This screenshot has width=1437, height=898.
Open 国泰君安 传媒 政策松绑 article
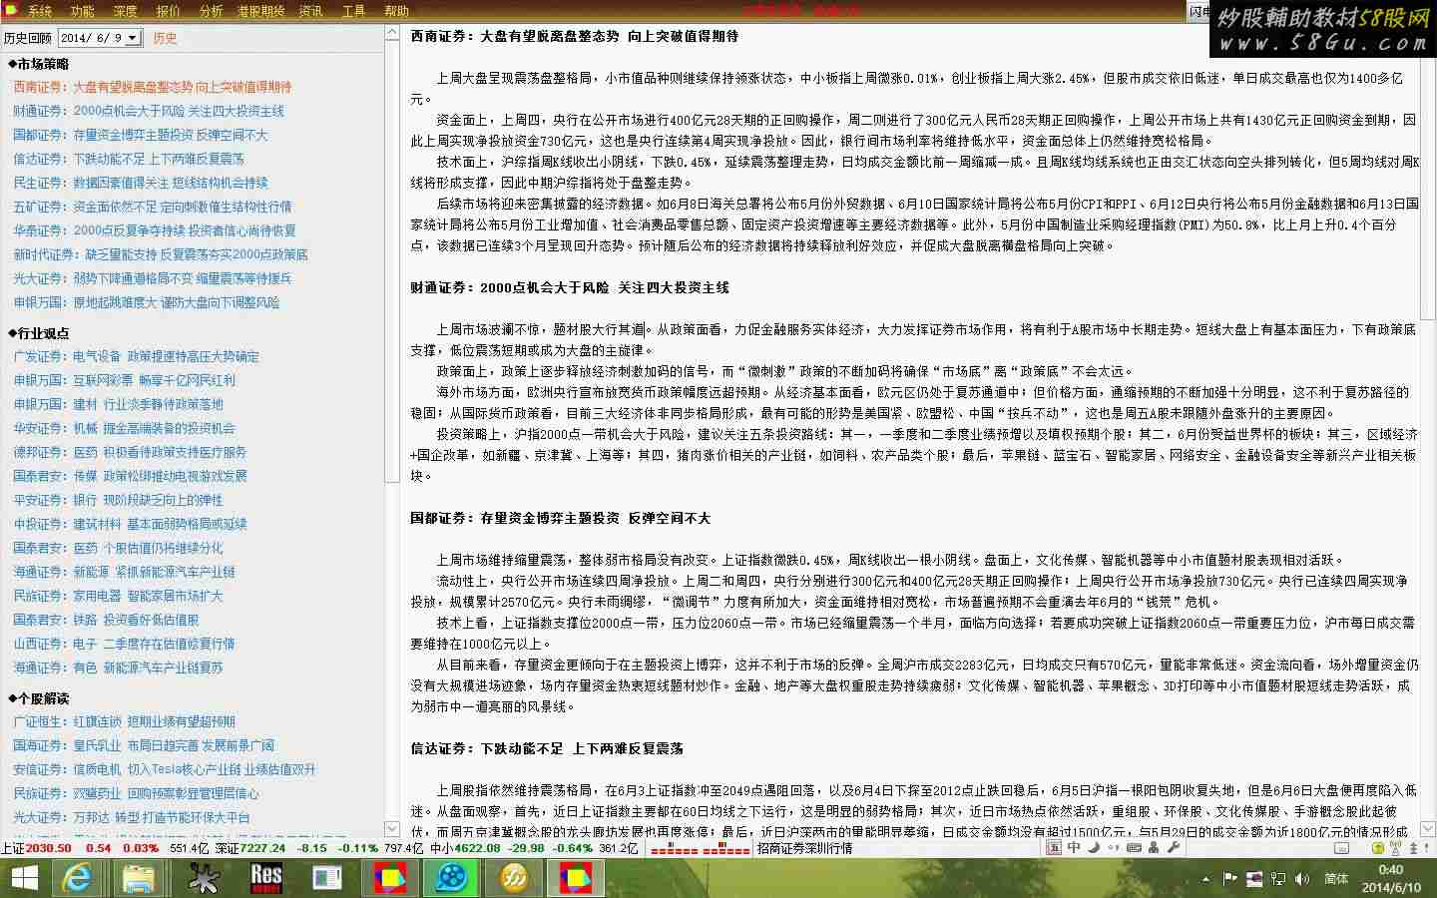tap(130, 476)
